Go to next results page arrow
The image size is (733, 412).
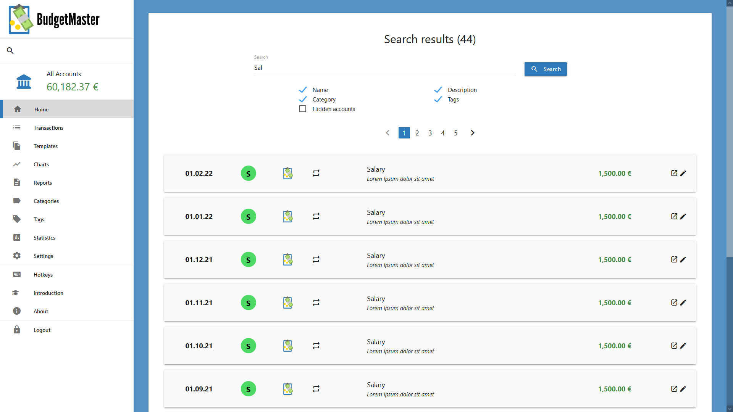click(473, 133)
